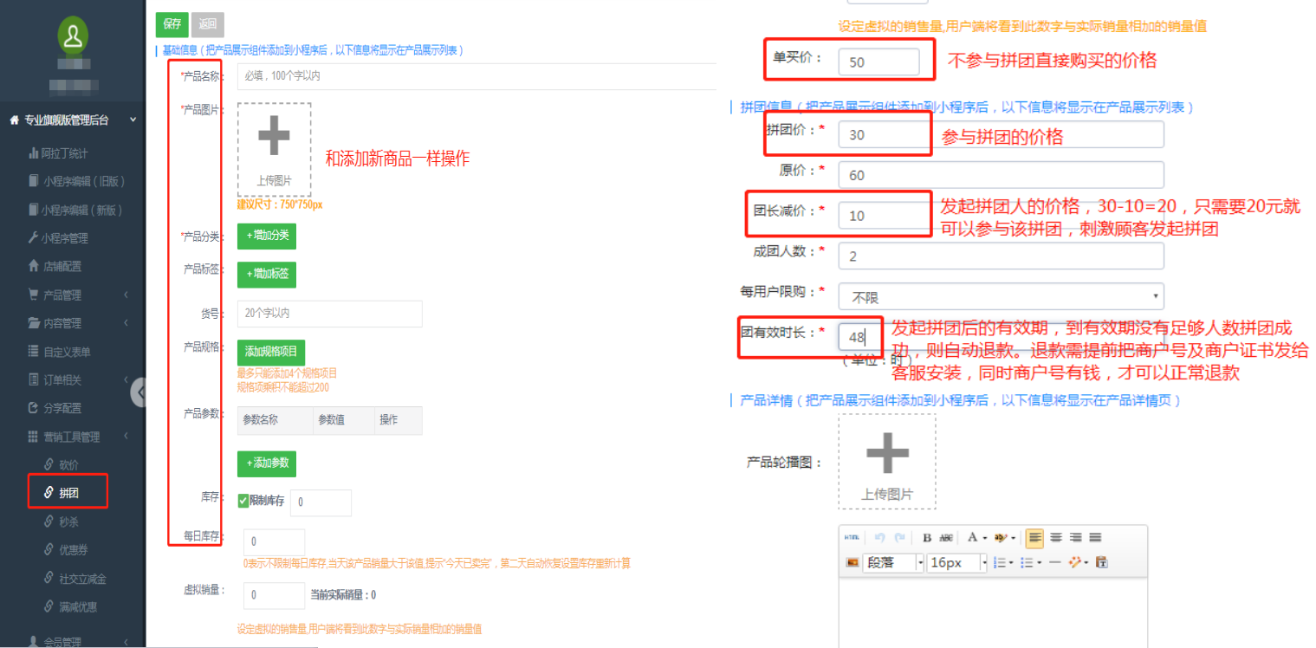Expand the 产品管理 sidebar menu
Viewport: 1316px width, 648px height.
click(78, 295)
